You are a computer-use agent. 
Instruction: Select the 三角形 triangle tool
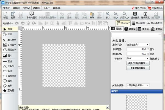(x=10, y=66)
